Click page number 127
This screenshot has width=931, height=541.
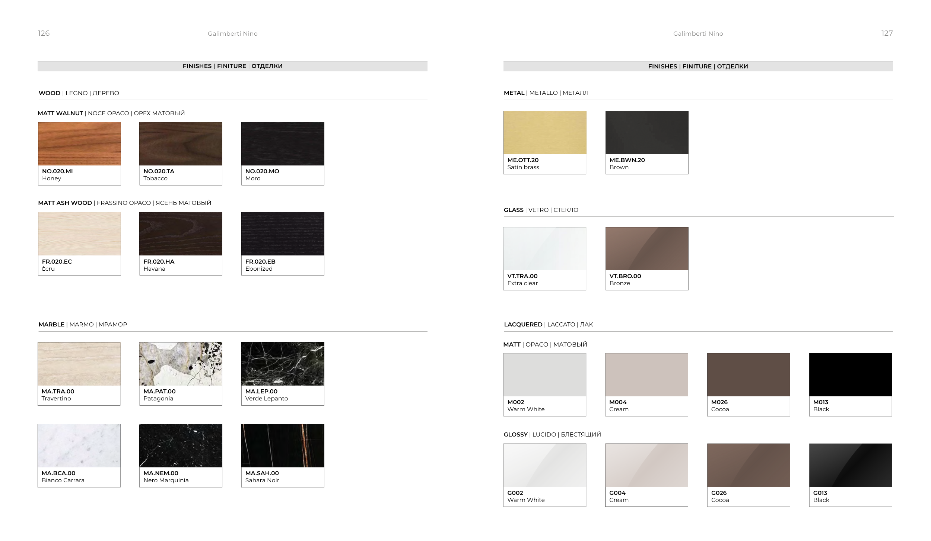[x=887, y=33]
